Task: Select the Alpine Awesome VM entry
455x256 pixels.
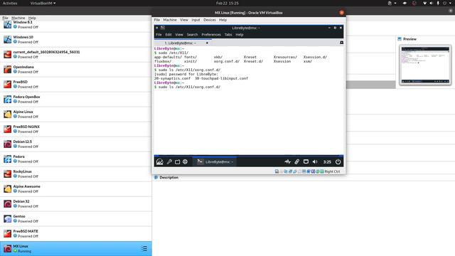Action: (76, 189)
